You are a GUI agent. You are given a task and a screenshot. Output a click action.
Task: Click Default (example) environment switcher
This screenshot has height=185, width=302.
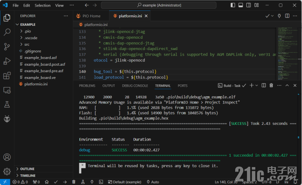tap(125, 182)
